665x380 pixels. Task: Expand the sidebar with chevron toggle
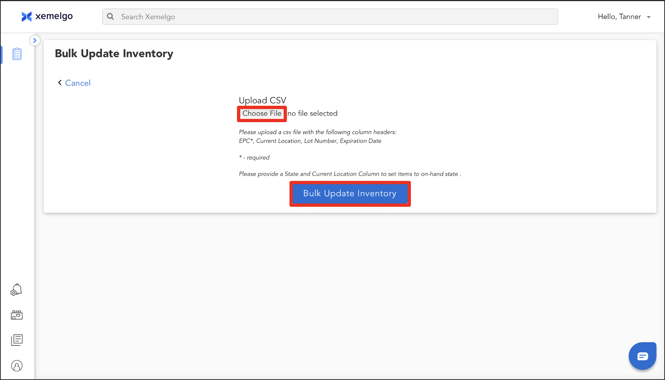35,40
